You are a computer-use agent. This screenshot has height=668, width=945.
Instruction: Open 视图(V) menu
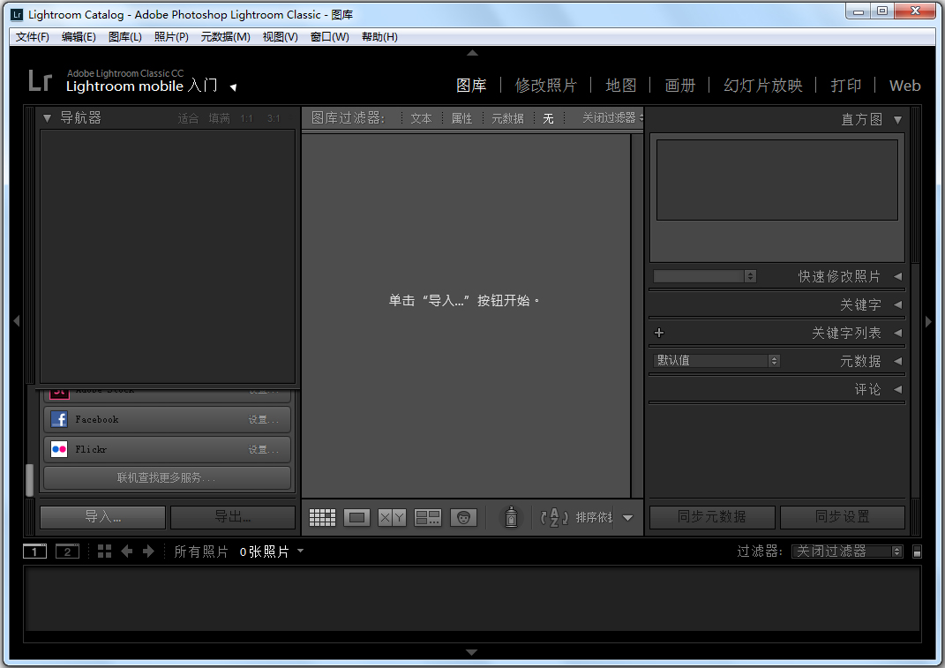point(281,37)
